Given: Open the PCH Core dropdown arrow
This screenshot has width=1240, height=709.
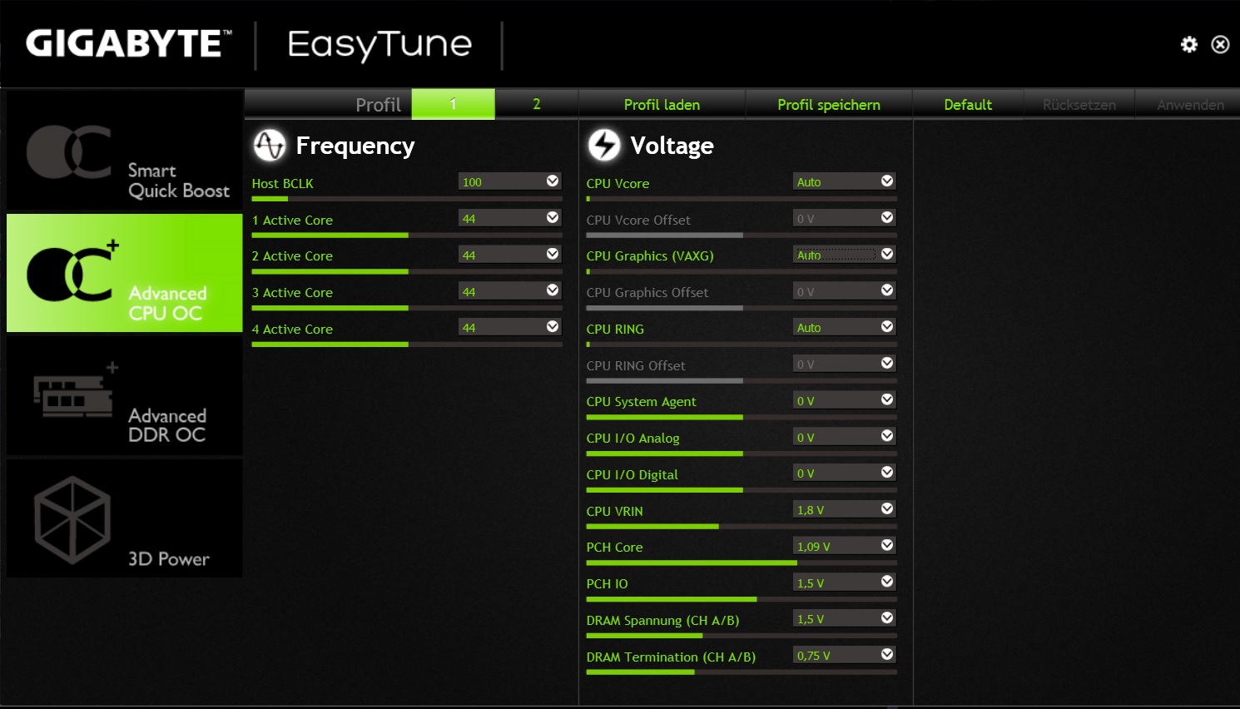Looking at the screenshot, I should [887, 546].
